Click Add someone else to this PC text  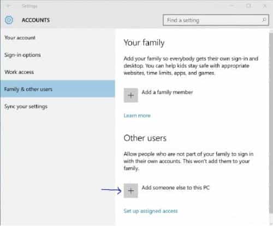[176, 187]
